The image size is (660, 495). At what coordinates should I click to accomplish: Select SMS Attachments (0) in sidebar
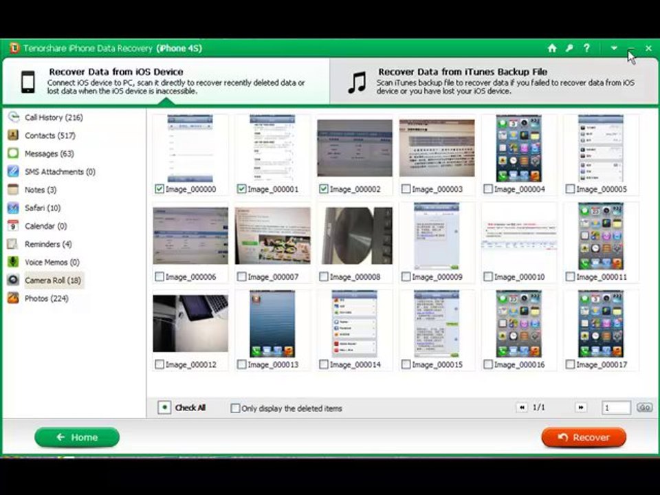click(x=60, y=172)
